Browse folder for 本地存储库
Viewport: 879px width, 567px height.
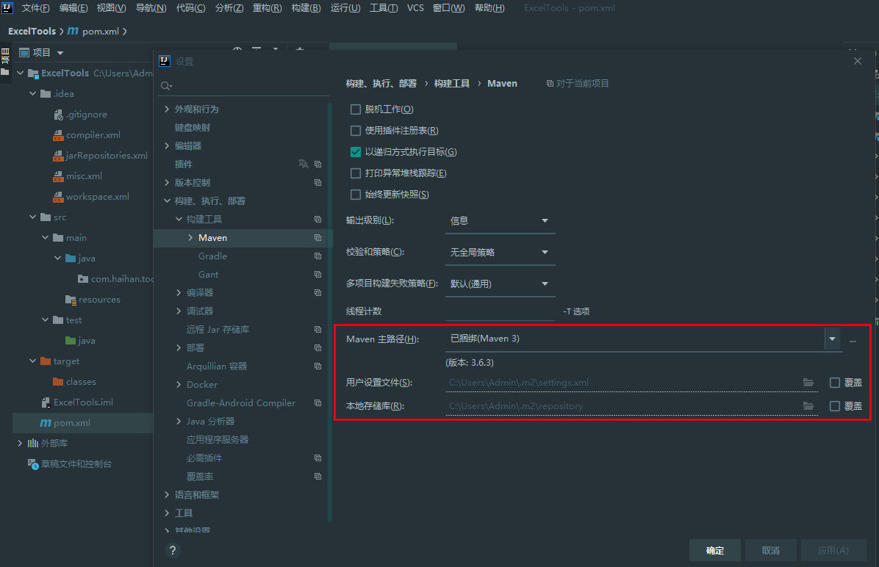[808, 406]
